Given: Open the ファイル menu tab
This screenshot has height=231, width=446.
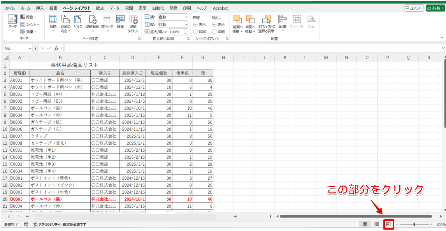Looking at the screenshot, I should click(10, 8).
